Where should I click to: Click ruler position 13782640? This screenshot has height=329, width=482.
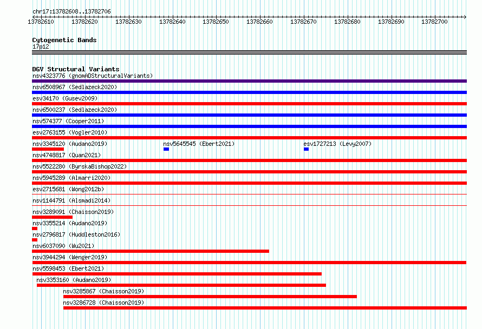(x=172, y=22)
